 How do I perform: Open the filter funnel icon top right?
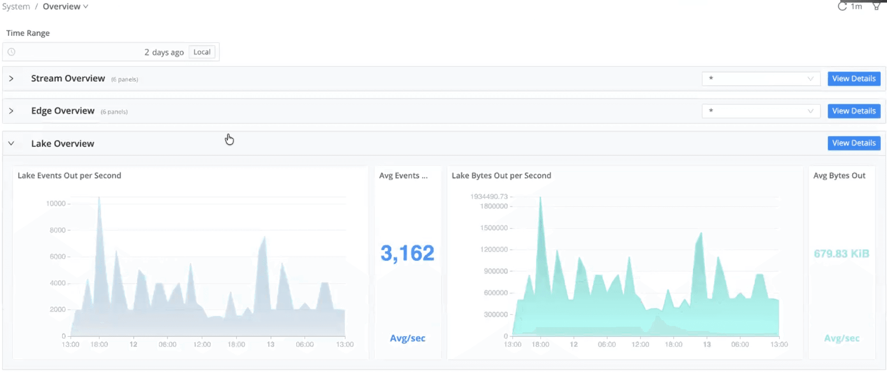pyautogui.click(x=876, y=6)
